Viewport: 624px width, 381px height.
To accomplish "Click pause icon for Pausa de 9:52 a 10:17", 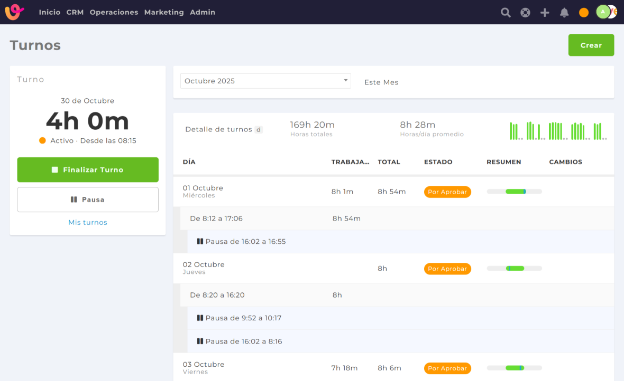I will point(200,318).
